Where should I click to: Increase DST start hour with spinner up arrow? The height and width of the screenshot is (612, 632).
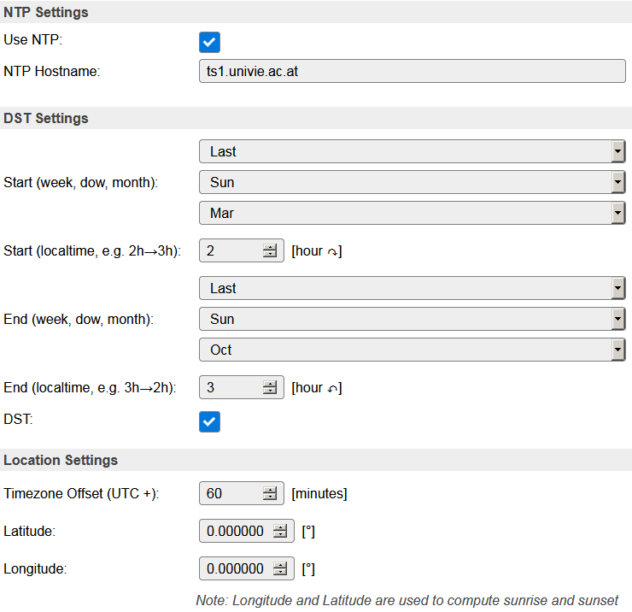(270, 247)
